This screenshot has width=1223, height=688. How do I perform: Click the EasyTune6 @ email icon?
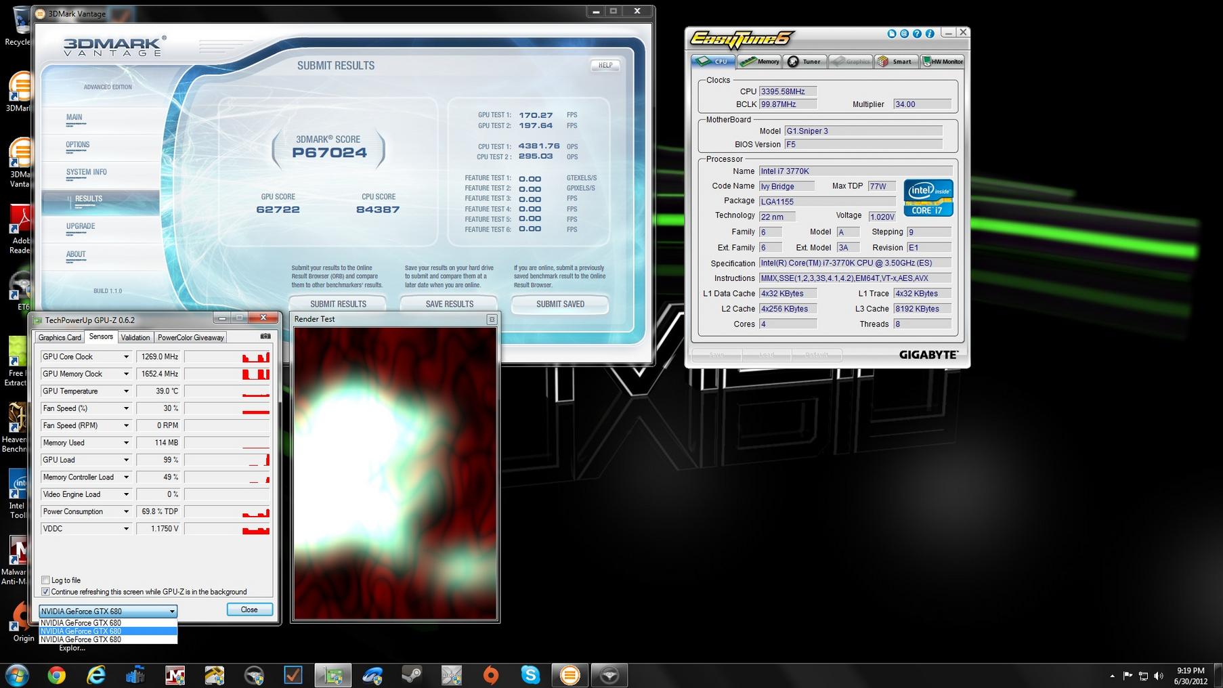[904, 33]
